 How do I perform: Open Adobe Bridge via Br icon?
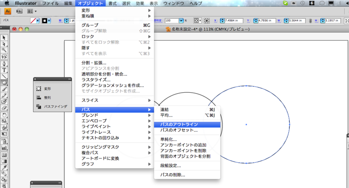coord(19,11)
